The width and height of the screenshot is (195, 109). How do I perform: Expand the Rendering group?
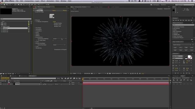tap(35, 48)
